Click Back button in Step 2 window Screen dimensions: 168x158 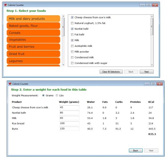point(136,151)
